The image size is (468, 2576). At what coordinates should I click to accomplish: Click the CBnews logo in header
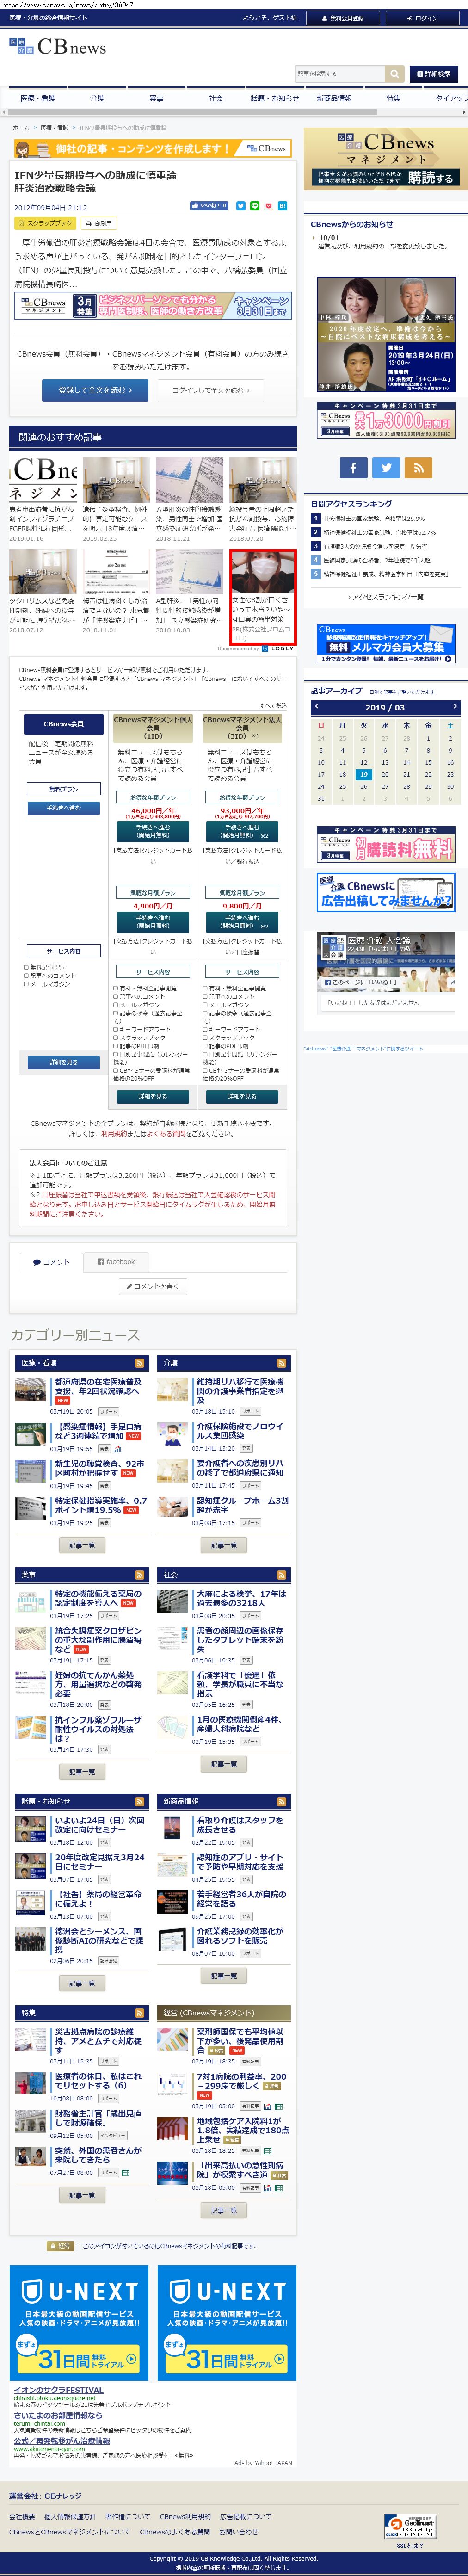point(58,47)
